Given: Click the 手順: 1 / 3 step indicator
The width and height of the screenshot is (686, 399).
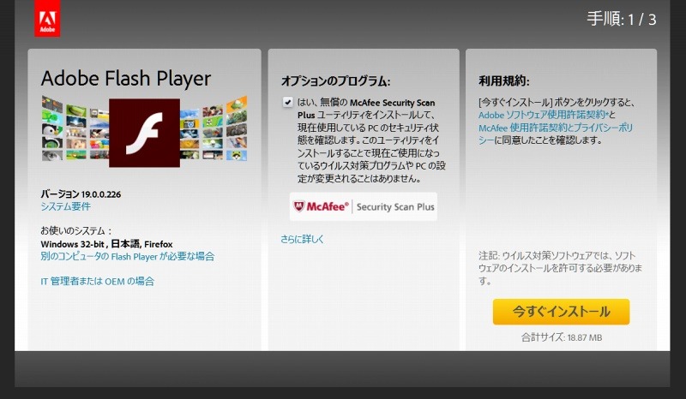Looking at the screenshot, I should pyautogui.click(x=621, y=19).
